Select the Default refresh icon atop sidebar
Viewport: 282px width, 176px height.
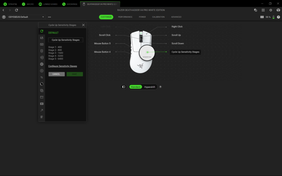pyautogui.click(x=42, y=31)
